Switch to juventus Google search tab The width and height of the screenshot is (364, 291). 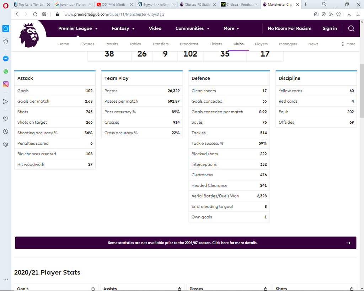tap(73, 4)
